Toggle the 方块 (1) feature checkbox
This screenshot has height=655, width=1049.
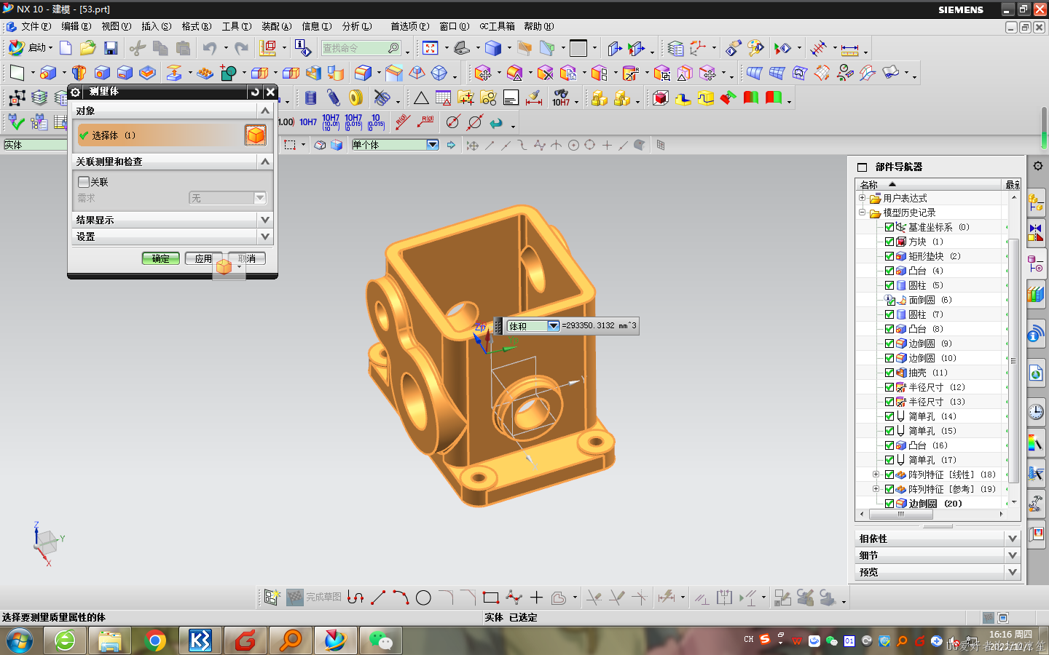point(889,242)
